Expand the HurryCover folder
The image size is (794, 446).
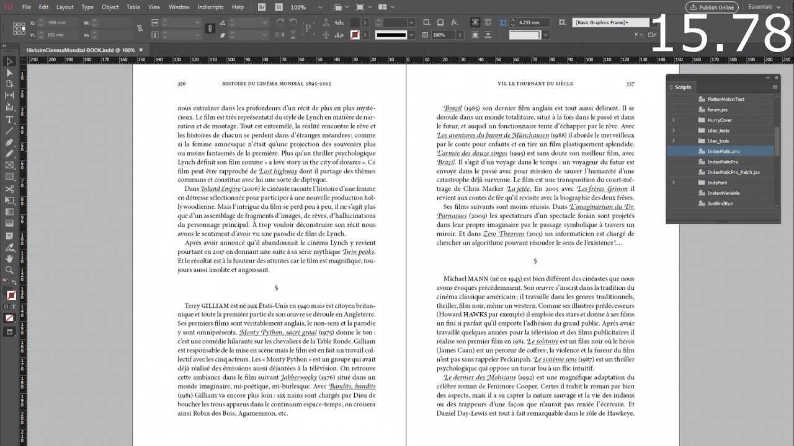pos(674,120)
